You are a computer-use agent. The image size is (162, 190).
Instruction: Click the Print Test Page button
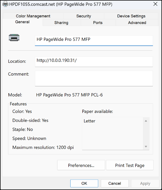(130, 165)
